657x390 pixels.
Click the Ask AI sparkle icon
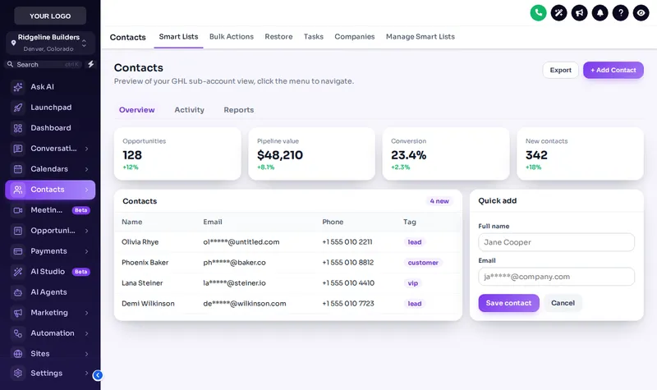18,87
